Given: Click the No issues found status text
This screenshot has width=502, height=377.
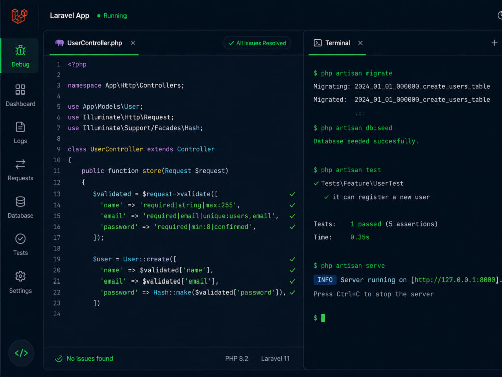Looking at the screenshot, I should click(x=90, y=359).
